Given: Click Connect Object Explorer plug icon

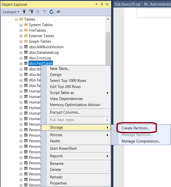Looking at the screenshot, I should click(x=24, y=12).
